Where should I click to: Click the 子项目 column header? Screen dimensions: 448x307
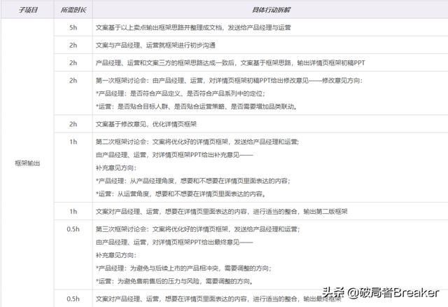pos(28,10)
